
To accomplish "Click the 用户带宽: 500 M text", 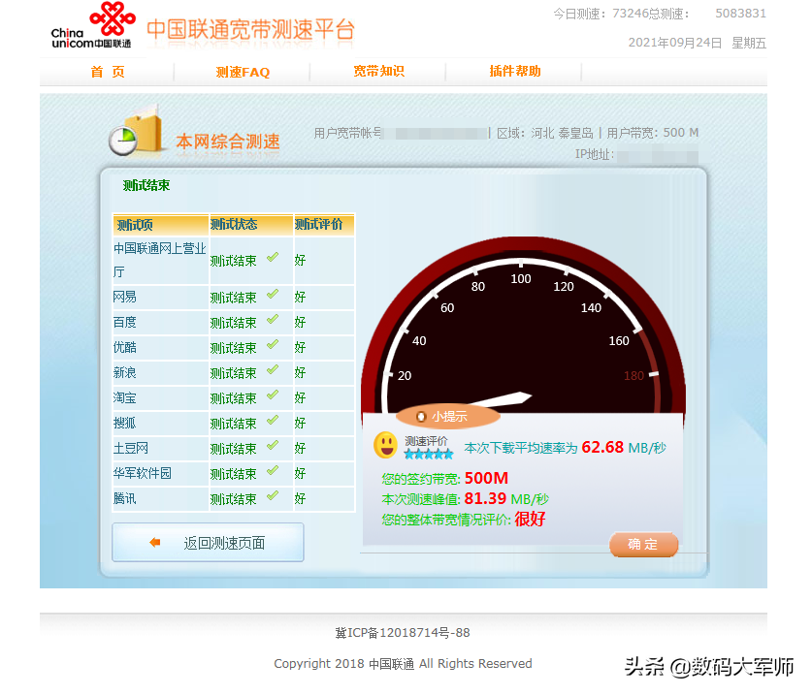I will point(653,133).
